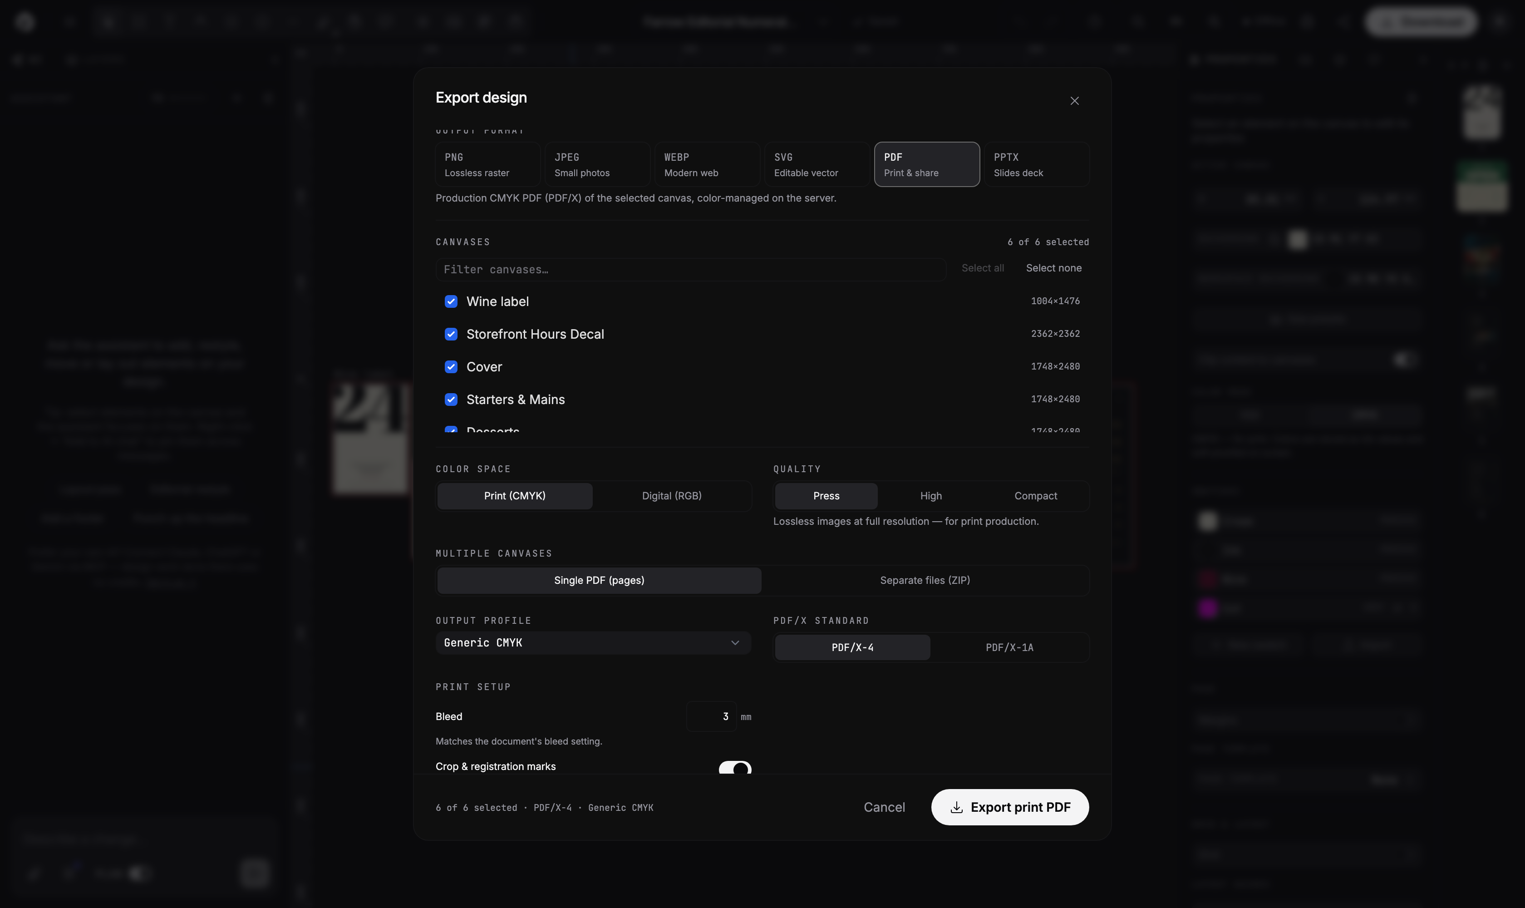
Task: Click the Bleed value field
Action: [711, 716]
